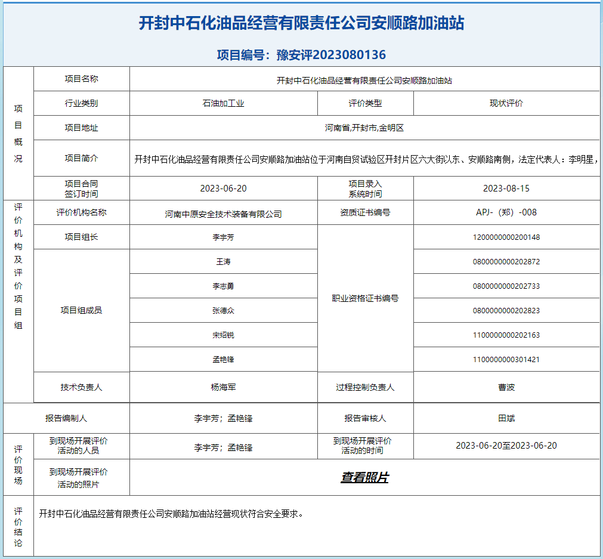
Task: Click the 到现场开展评价活动的人员 label
Action: (x=79, y=446)
